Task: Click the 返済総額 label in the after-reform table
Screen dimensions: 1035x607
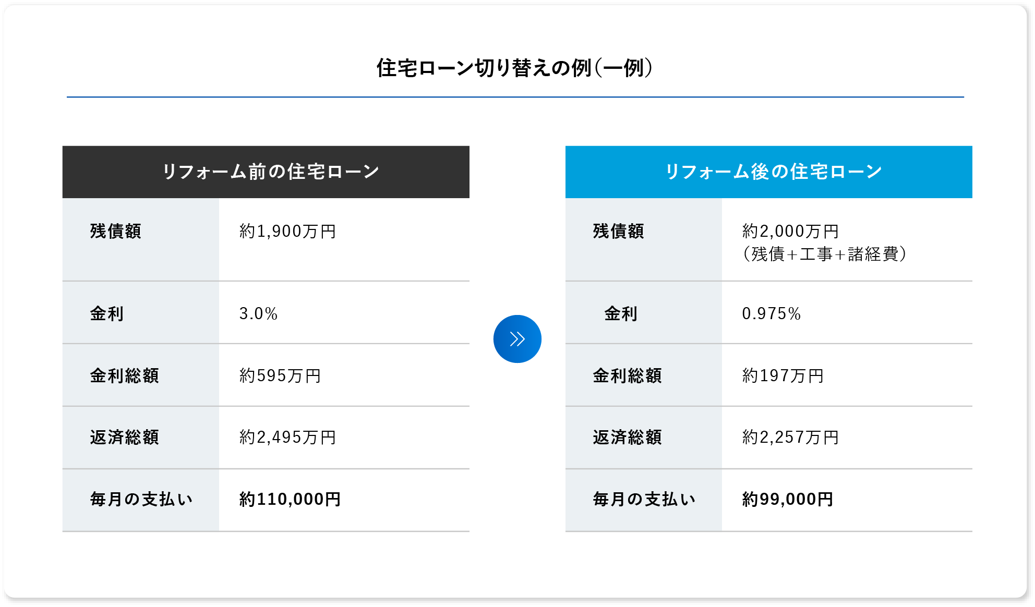Action: tap(627, 437)
